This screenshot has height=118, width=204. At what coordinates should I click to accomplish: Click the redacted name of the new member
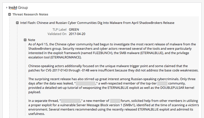coord(70,101)
